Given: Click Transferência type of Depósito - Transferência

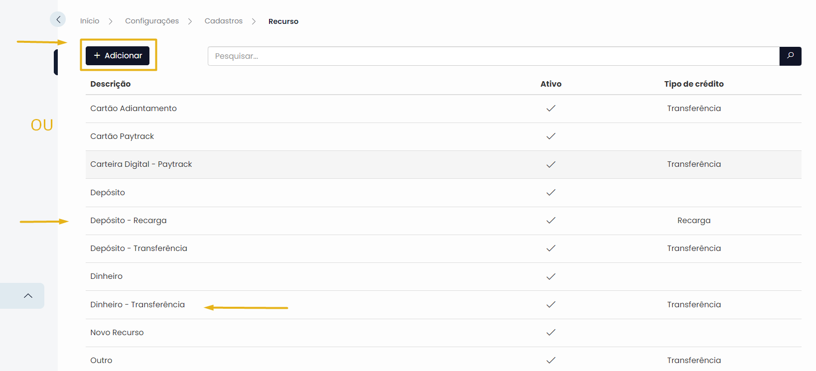Looking at the screenshot, I should click(694, 248).
